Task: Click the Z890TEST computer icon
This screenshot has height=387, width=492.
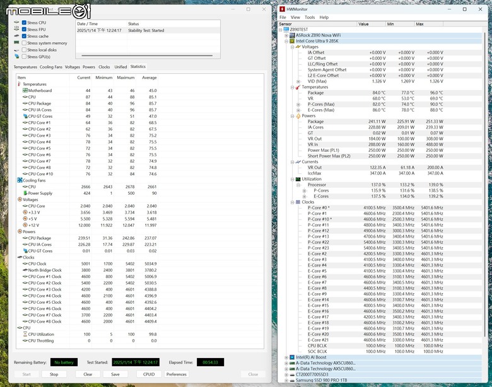Action: [286, 30]
